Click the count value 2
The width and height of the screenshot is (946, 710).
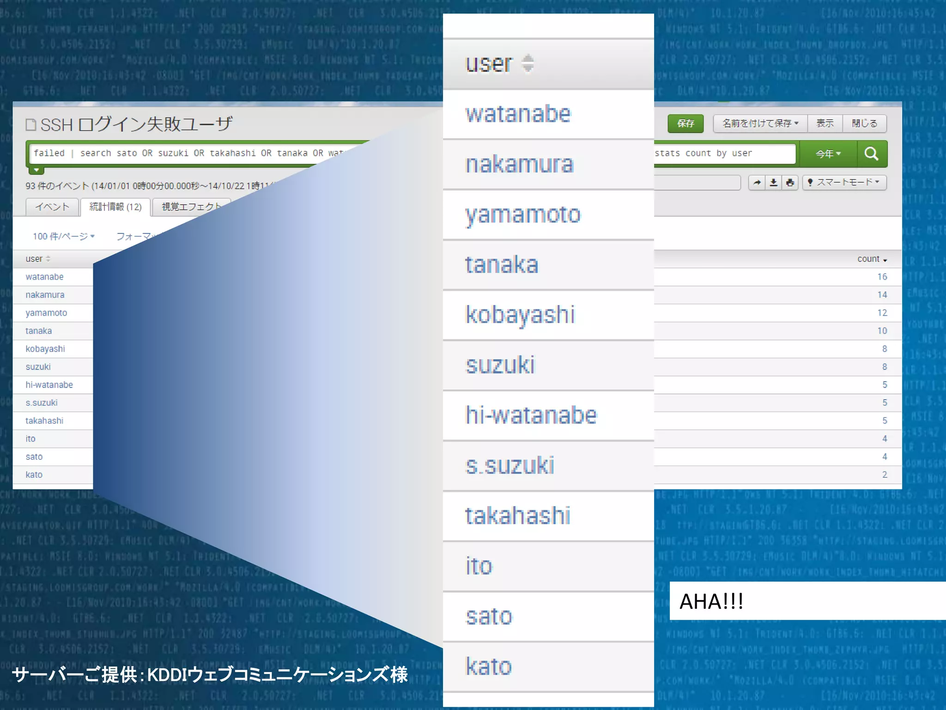click(x=885, y=475)
